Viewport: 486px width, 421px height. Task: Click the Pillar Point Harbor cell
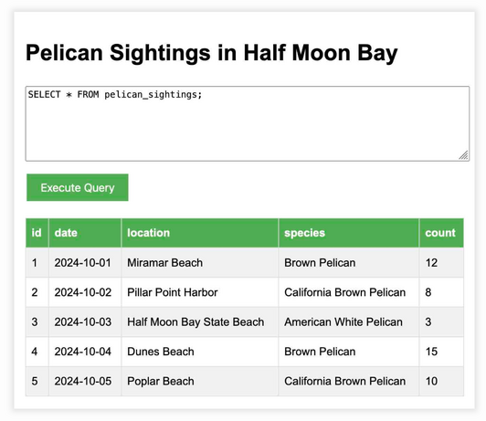[x=200, y=292]
